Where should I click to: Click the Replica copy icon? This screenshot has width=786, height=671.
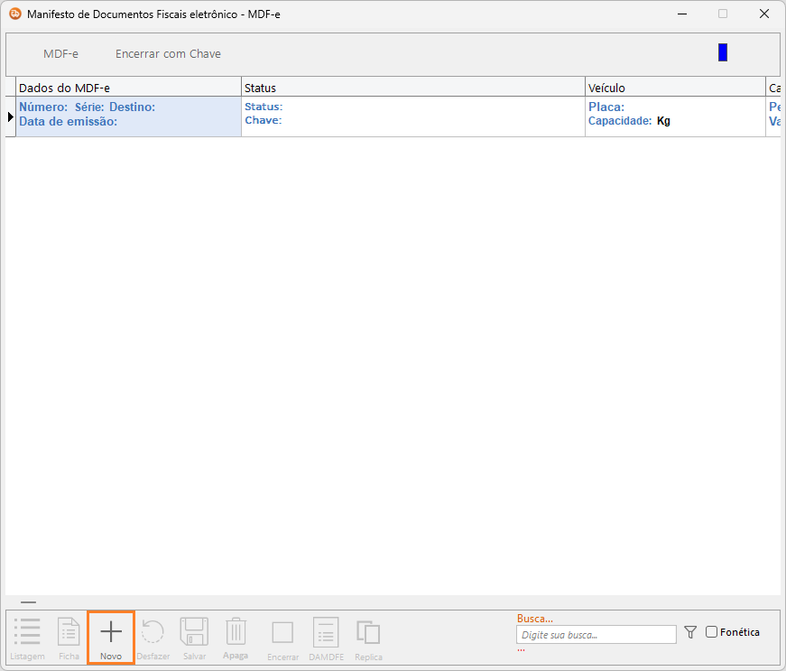click(368, 632)
